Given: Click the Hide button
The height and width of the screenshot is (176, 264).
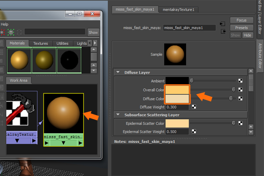Looking at the screenshot, I should pos(248,35).
